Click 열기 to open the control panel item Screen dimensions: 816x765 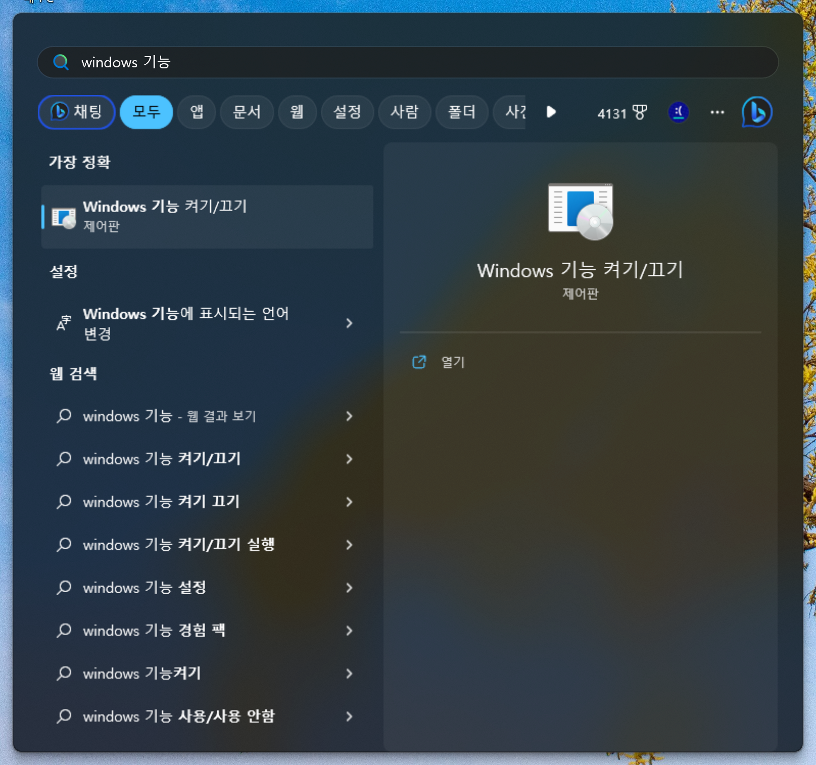click(x=452, y=362)
